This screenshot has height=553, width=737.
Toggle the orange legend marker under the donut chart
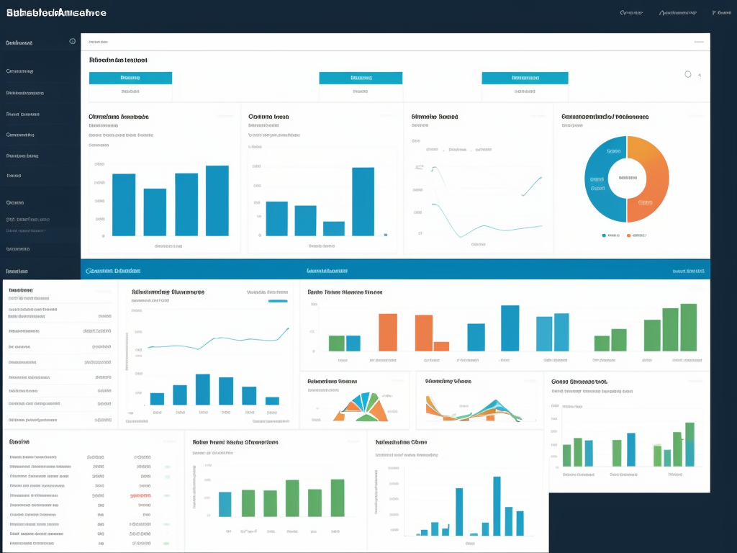(x=628, y=235)
